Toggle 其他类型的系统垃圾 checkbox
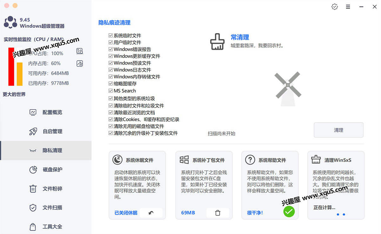381x234 pixels. click(111, 99)
